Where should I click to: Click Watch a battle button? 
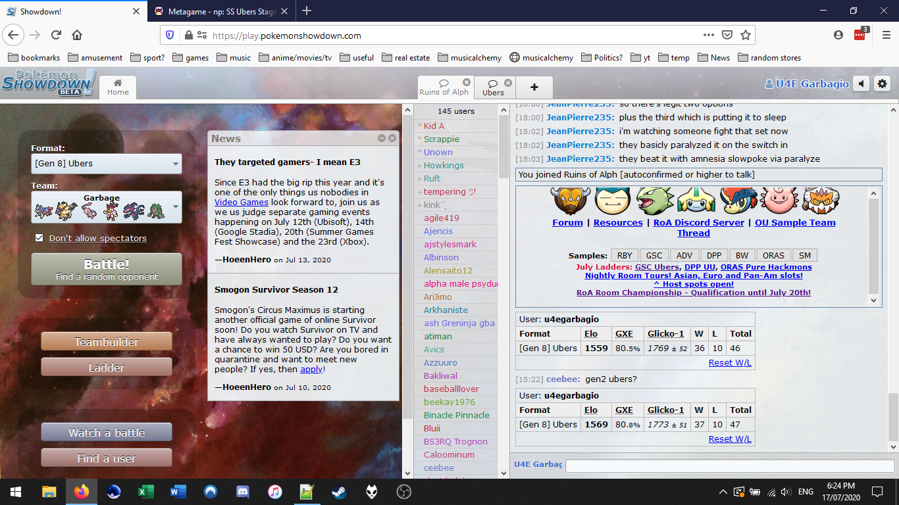click(107, 433)
